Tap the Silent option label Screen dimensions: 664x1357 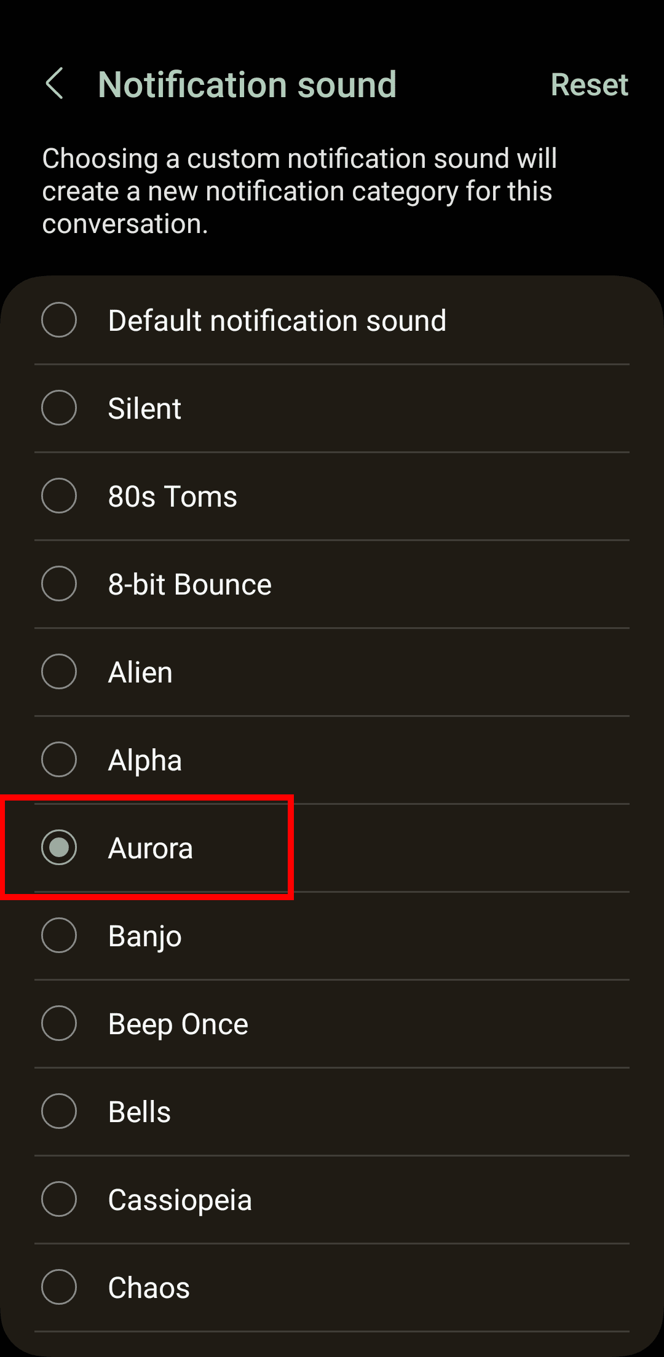click(x=144, y=409)
